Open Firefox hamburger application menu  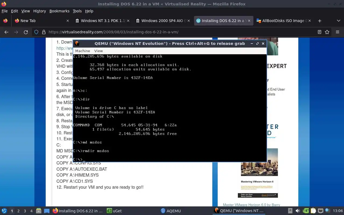click(x=338, y=32)
